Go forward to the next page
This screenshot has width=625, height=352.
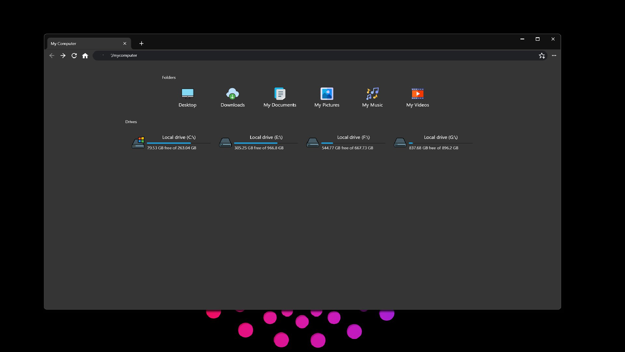click(x=63, y=55)
